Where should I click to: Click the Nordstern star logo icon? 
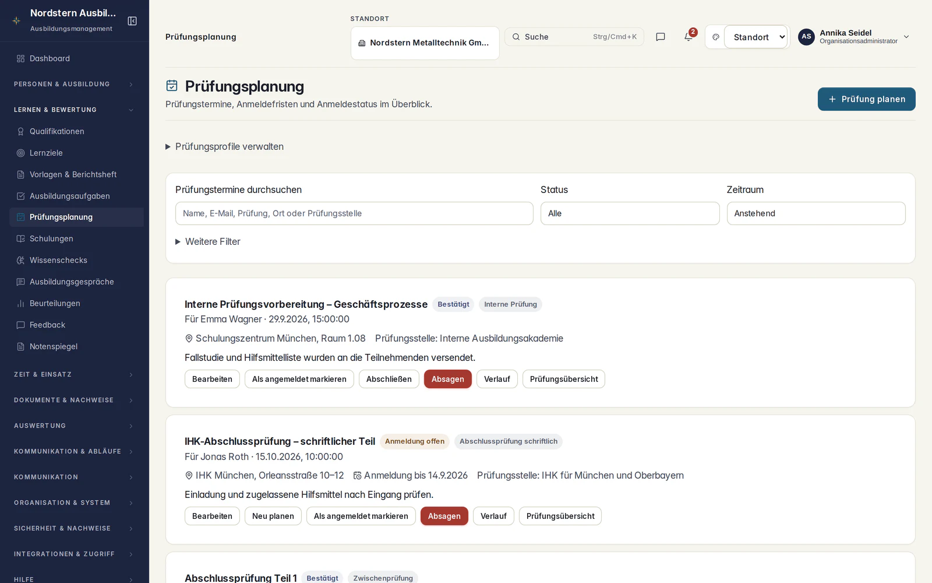[16, 20]
